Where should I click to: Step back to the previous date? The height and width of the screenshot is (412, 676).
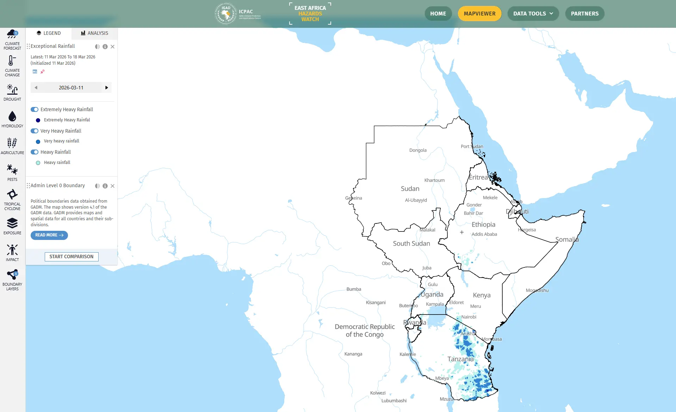(x=36, y=88)
